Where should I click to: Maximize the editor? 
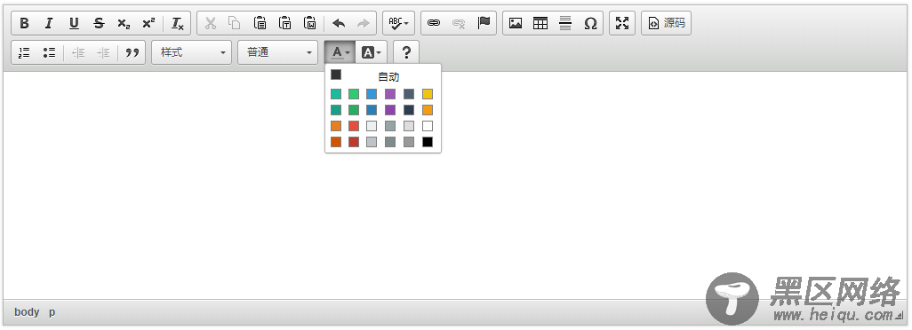[622, 23]
